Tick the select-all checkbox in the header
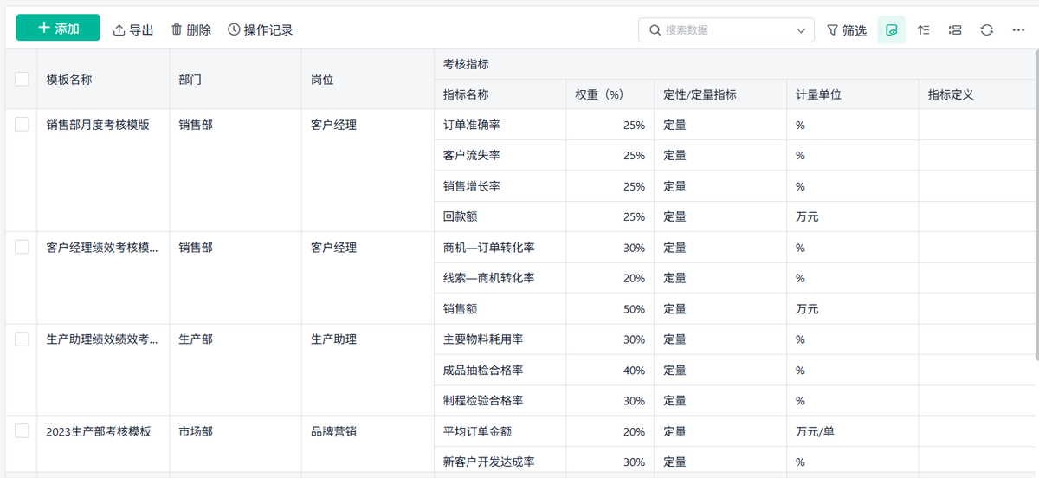 tap(22, 79)
